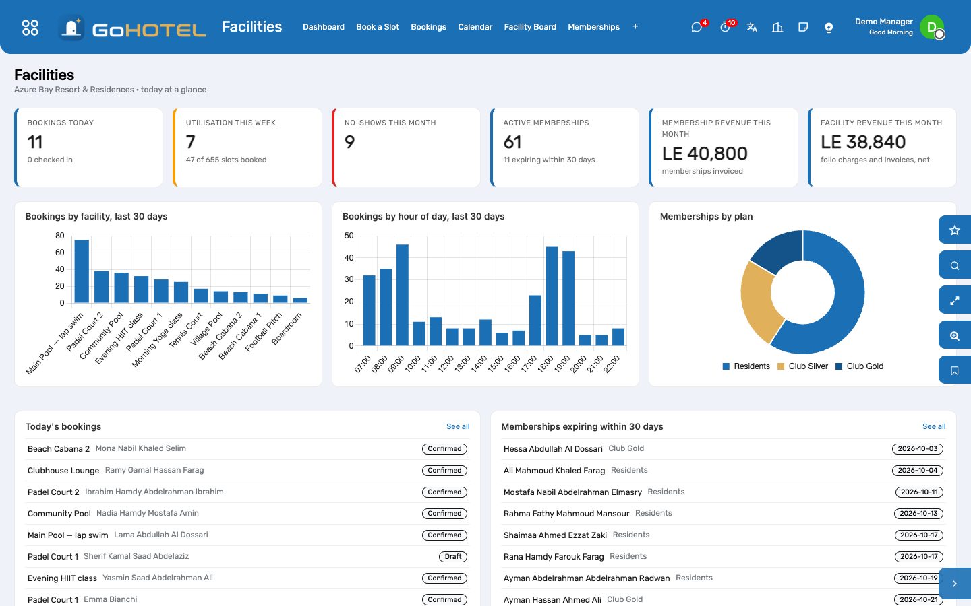Open the sticky note icon

(x=803, y=27)
